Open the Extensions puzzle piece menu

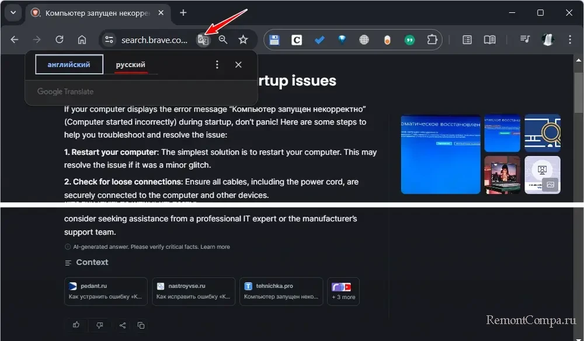coord(432,40)
